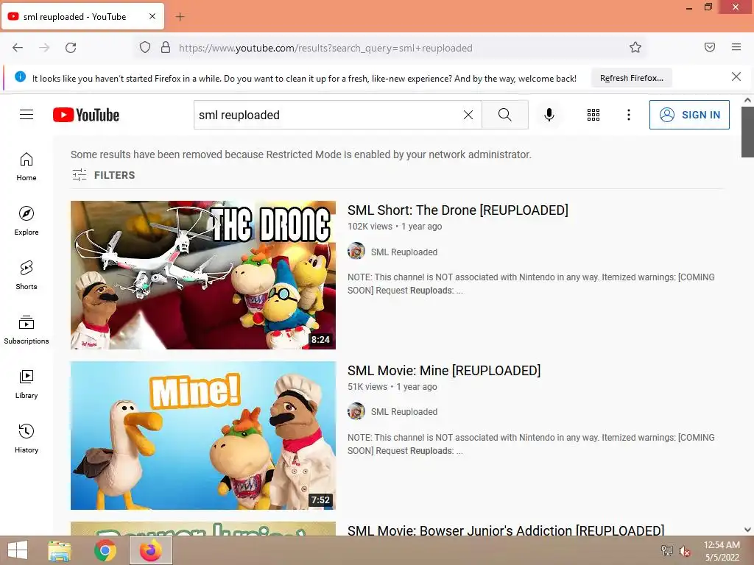This screenshot has height=565, width=754.
Task: Open the SML Movie: Mine title
Action: tap(444, 371)
